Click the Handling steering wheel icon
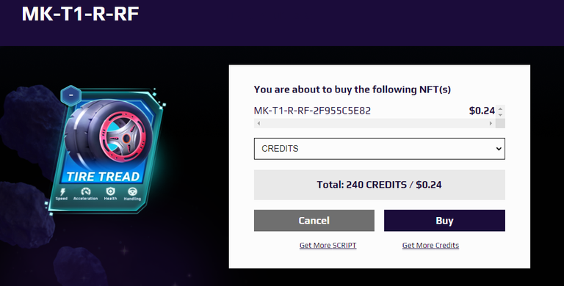This screenshot has width=564, height=286. coord(132,191)
